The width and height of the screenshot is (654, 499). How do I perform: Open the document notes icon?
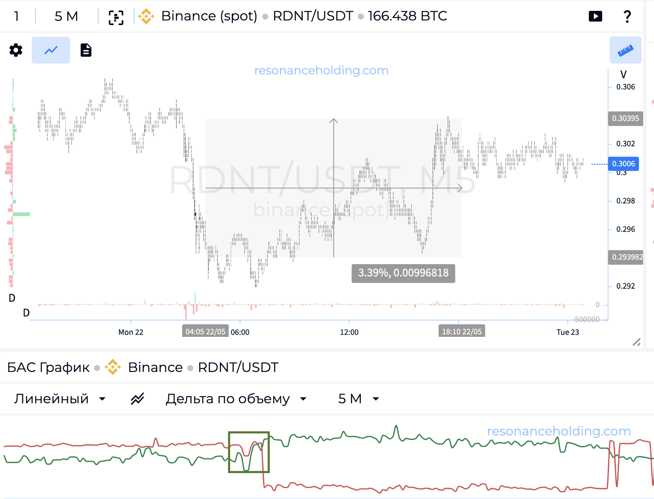click(x=86, y=50)
